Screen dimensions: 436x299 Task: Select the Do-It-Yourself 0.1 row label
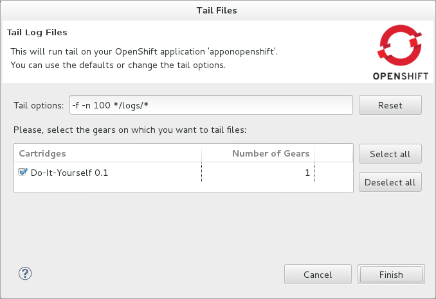coord(69,173)
